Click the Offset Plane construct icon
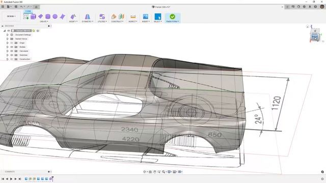 pyautogui.click(x=114, y=17)
